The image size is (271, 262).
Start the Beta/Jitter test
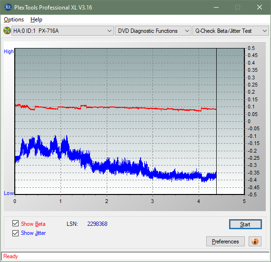click(x=245, y=224)
